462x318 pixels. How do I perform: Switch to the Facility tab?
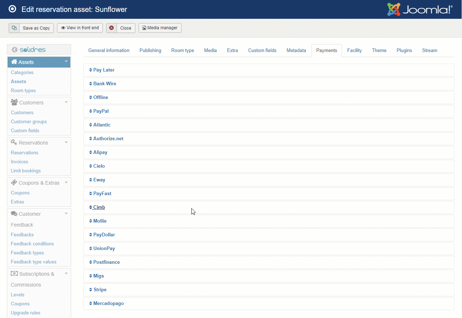point(354,50)
